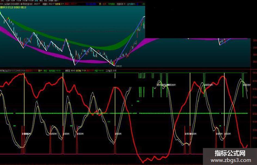The image size is (257, 165).
Task: Click the 二次金叉 0.00 indicator value
Action: [x=111, y=71]
